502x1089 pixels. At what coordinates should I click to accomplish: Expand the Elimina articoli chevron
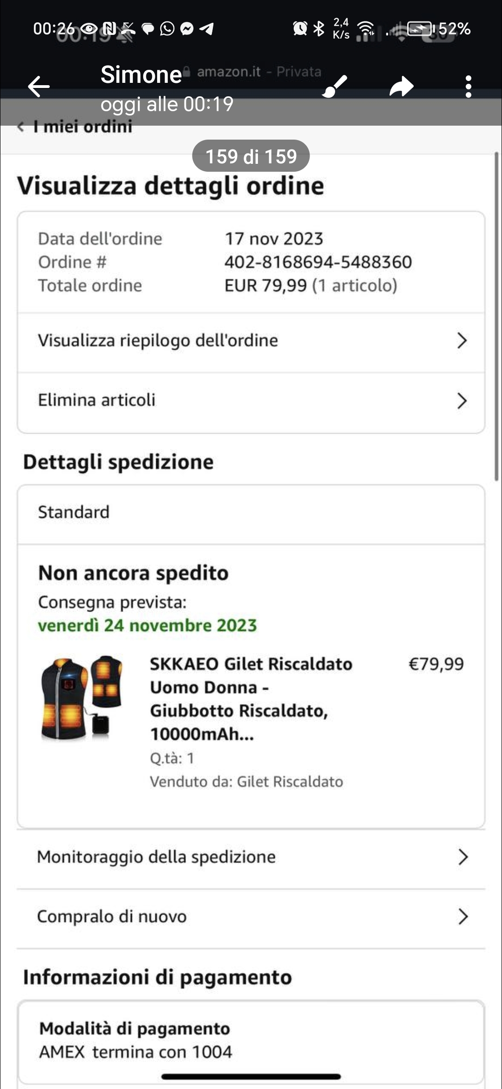(x=462, y=401)
